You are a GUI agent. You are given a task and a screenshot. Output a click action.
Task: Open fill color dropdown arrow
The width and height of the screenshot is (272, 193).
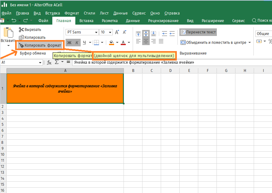coord(117,42)
